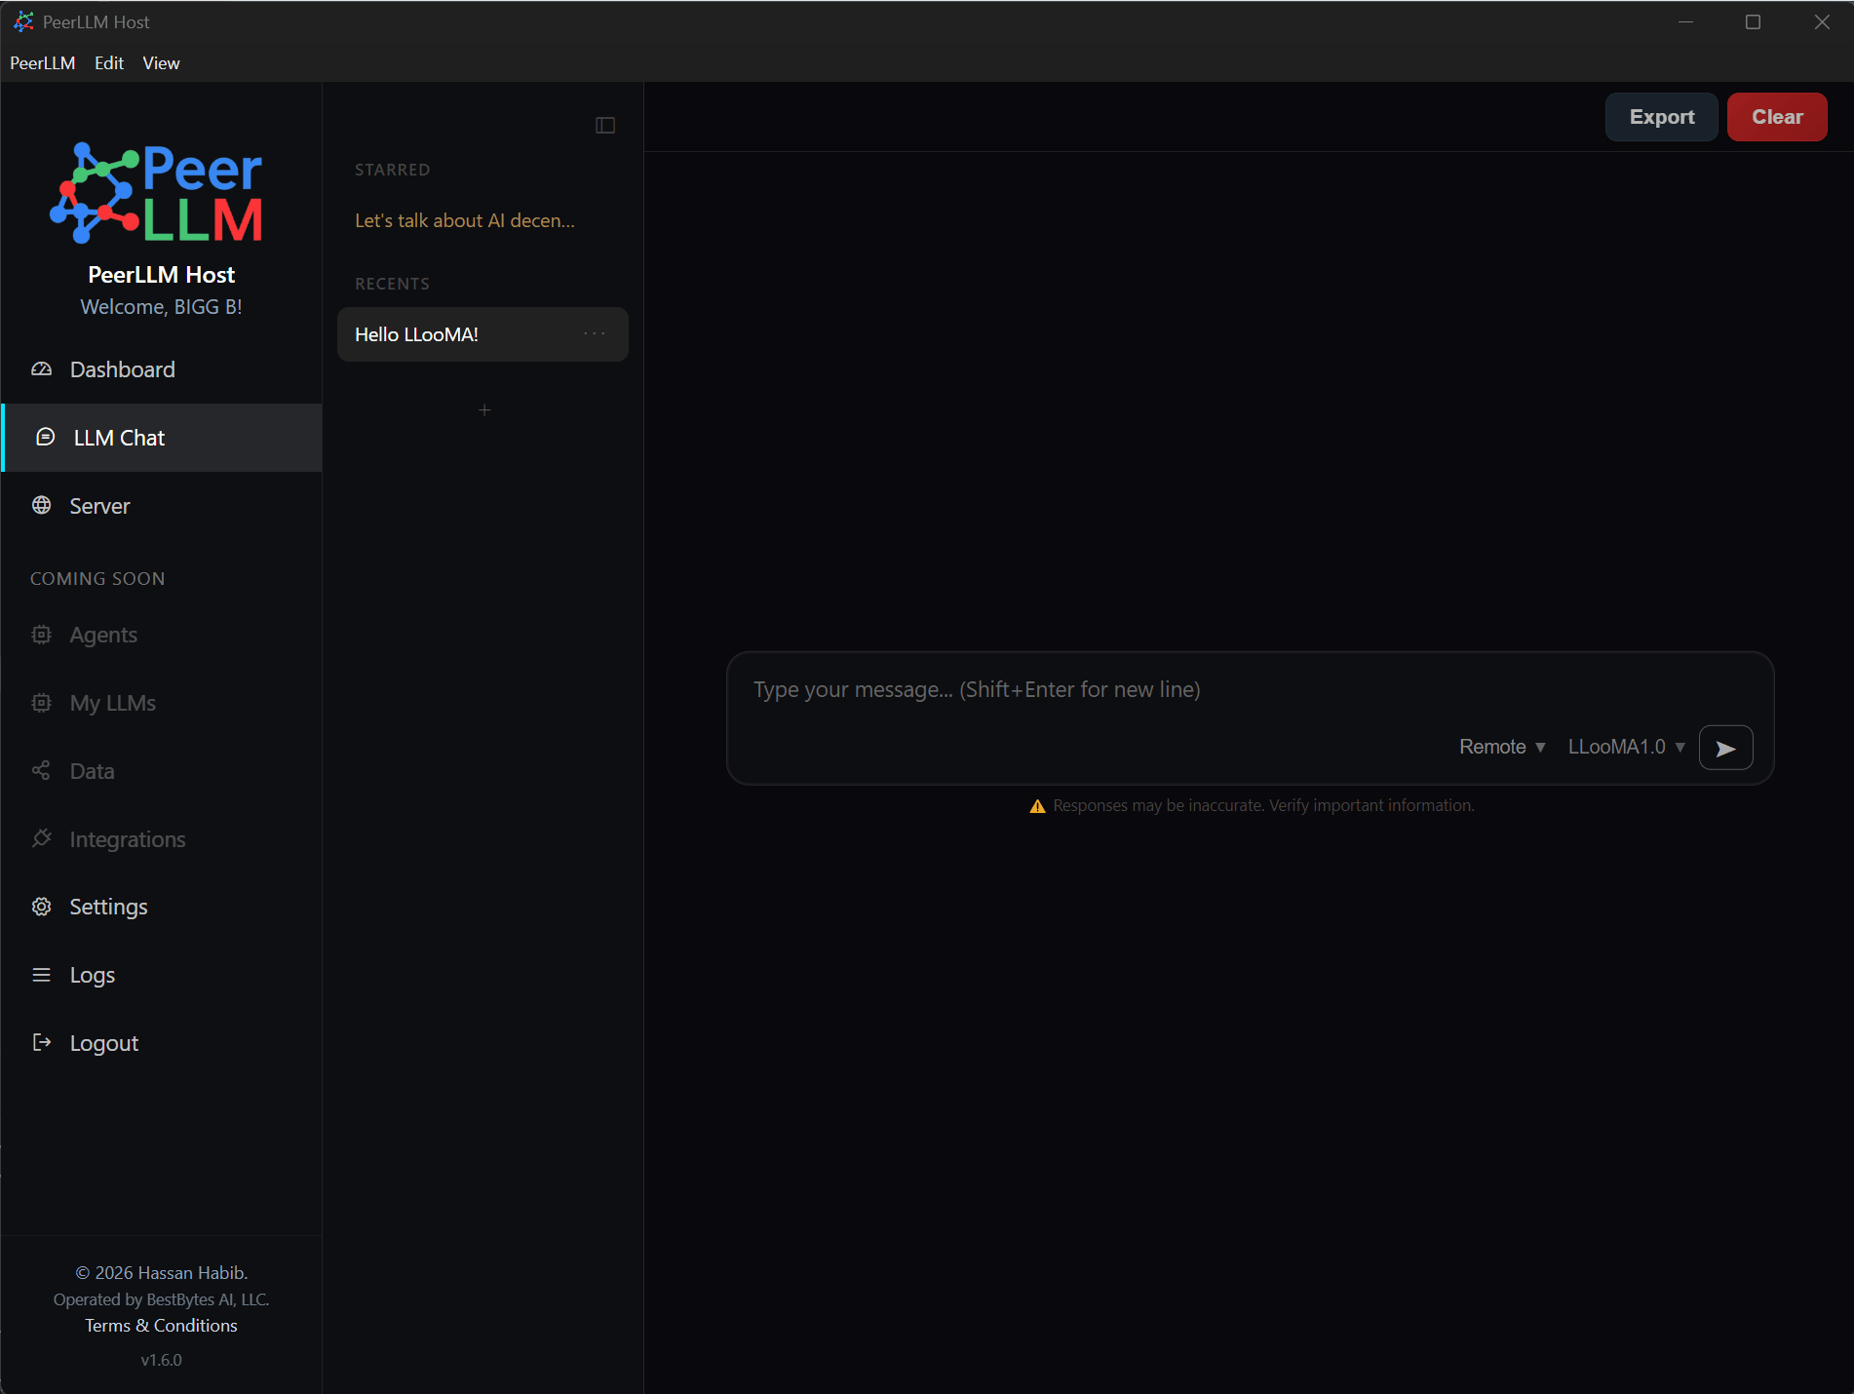Click the plus to start a new conversation
This screenshot has height=1394, width=1854.
[x=483, y=410]
